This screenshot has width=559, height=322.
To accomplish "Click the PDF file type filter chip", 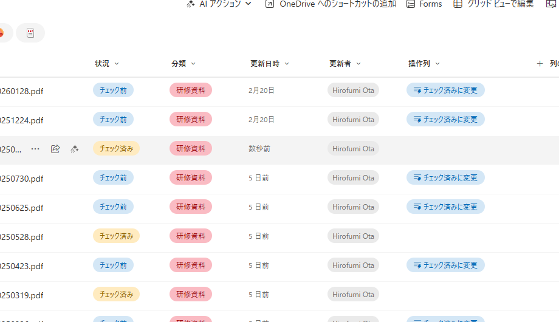I will pos(30,33).
